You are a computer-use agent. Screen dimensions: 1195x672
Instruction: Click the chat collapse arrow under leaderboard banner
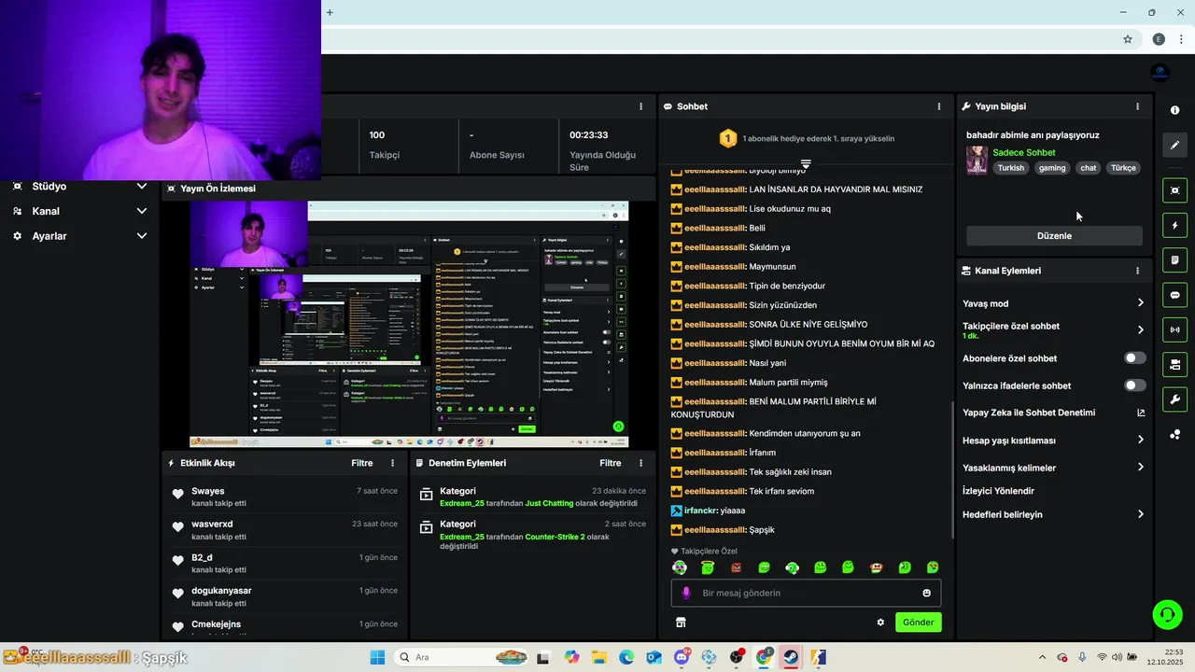[806, 164]
